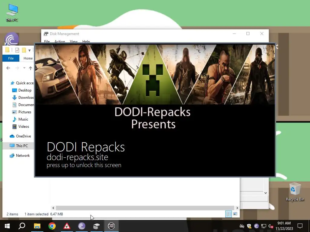Image resolution: width=310 pixels, height=232 pixels.
Task: Click '2 items' in Explorer status bar
Action: (12, 214)
